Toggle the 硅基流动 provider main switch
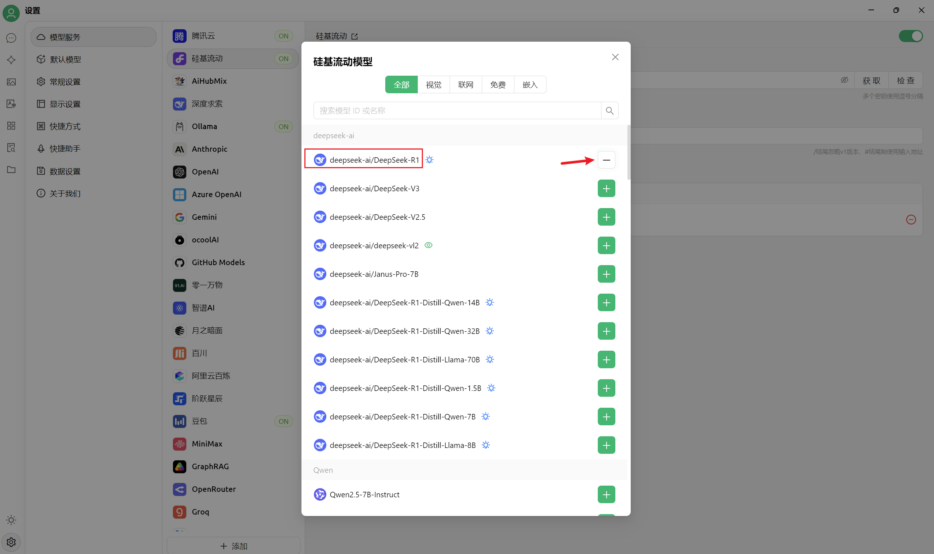This screenshot has height=554, width=934. coord(910,36)
